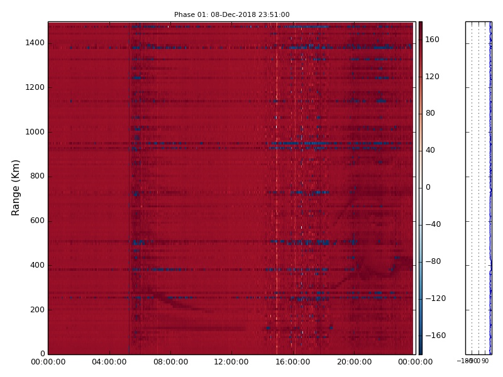Click the y-axis tick label 1000
This screenshot has height=377, width=503.
click(35, 132)
